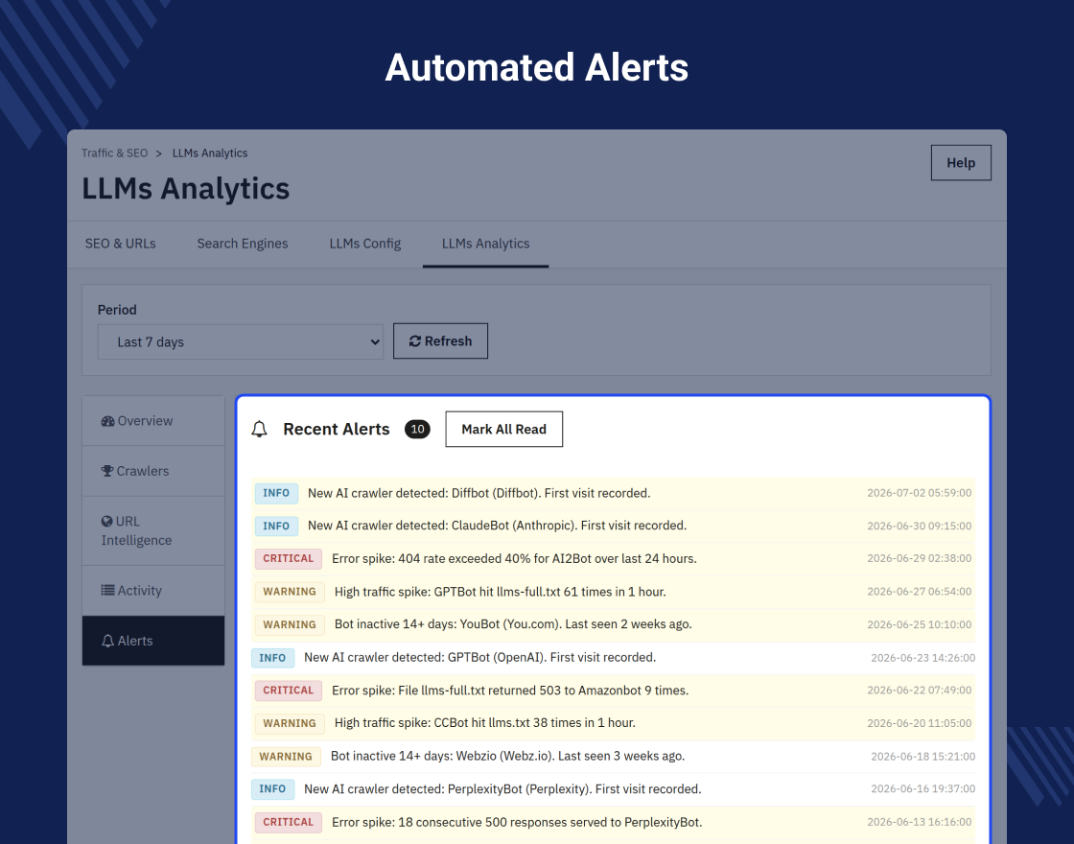The height and width of the screenshot is (844, 1074).
Task: Select the Amazonbot 503 error spike alert
Action: coord(613,691)
